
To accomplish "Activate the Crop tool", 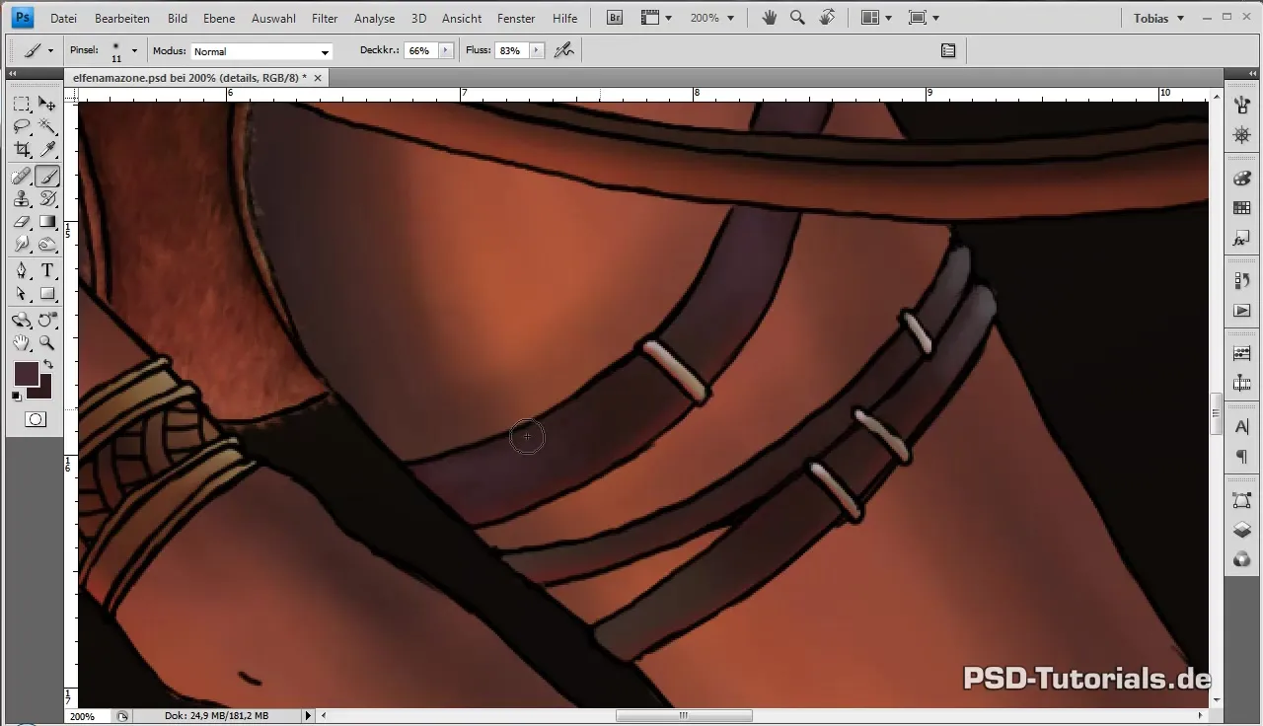I will click(x=22, y=150).
